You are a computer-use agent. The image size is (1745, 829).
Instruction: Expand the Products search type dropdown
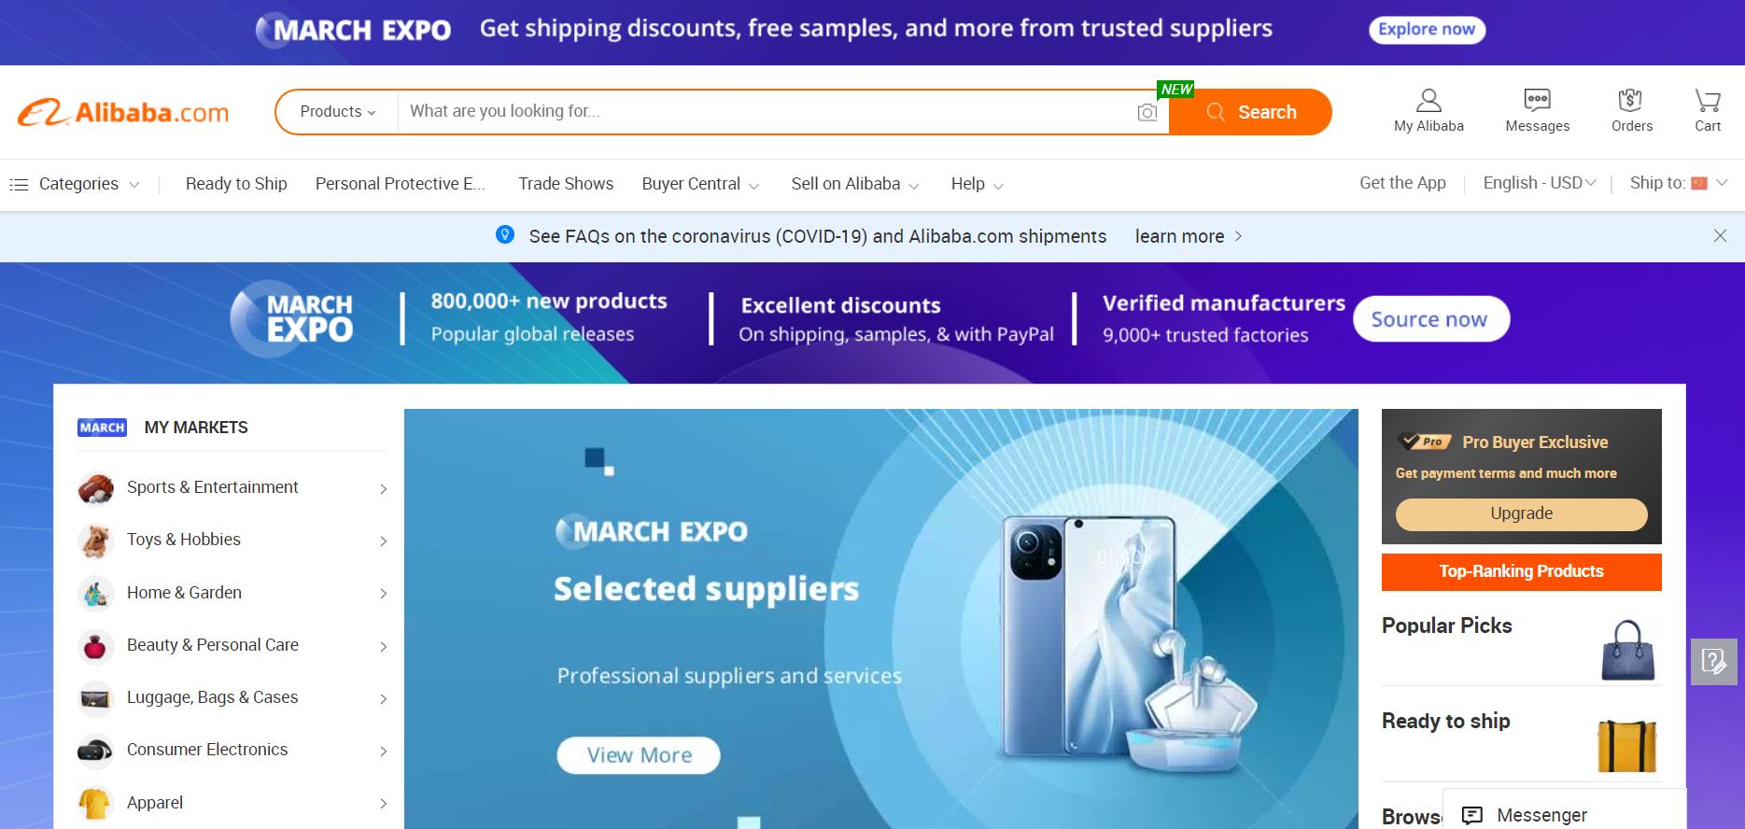click(337, 112)
